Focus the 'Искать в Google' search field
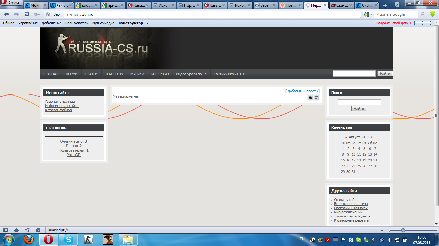This screenshot has height=246, width=439. coord(396,14)
